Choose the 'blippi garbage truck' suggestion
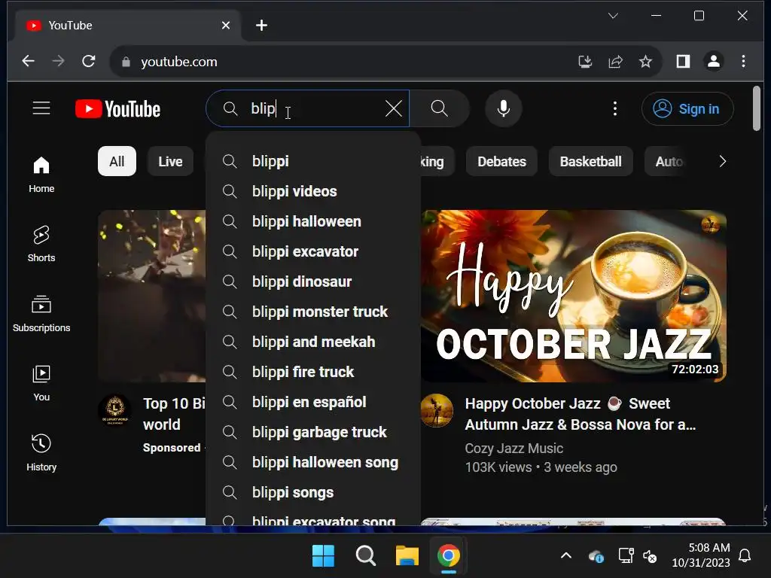This screenshot has width=771, height=578. coord(312,432)
